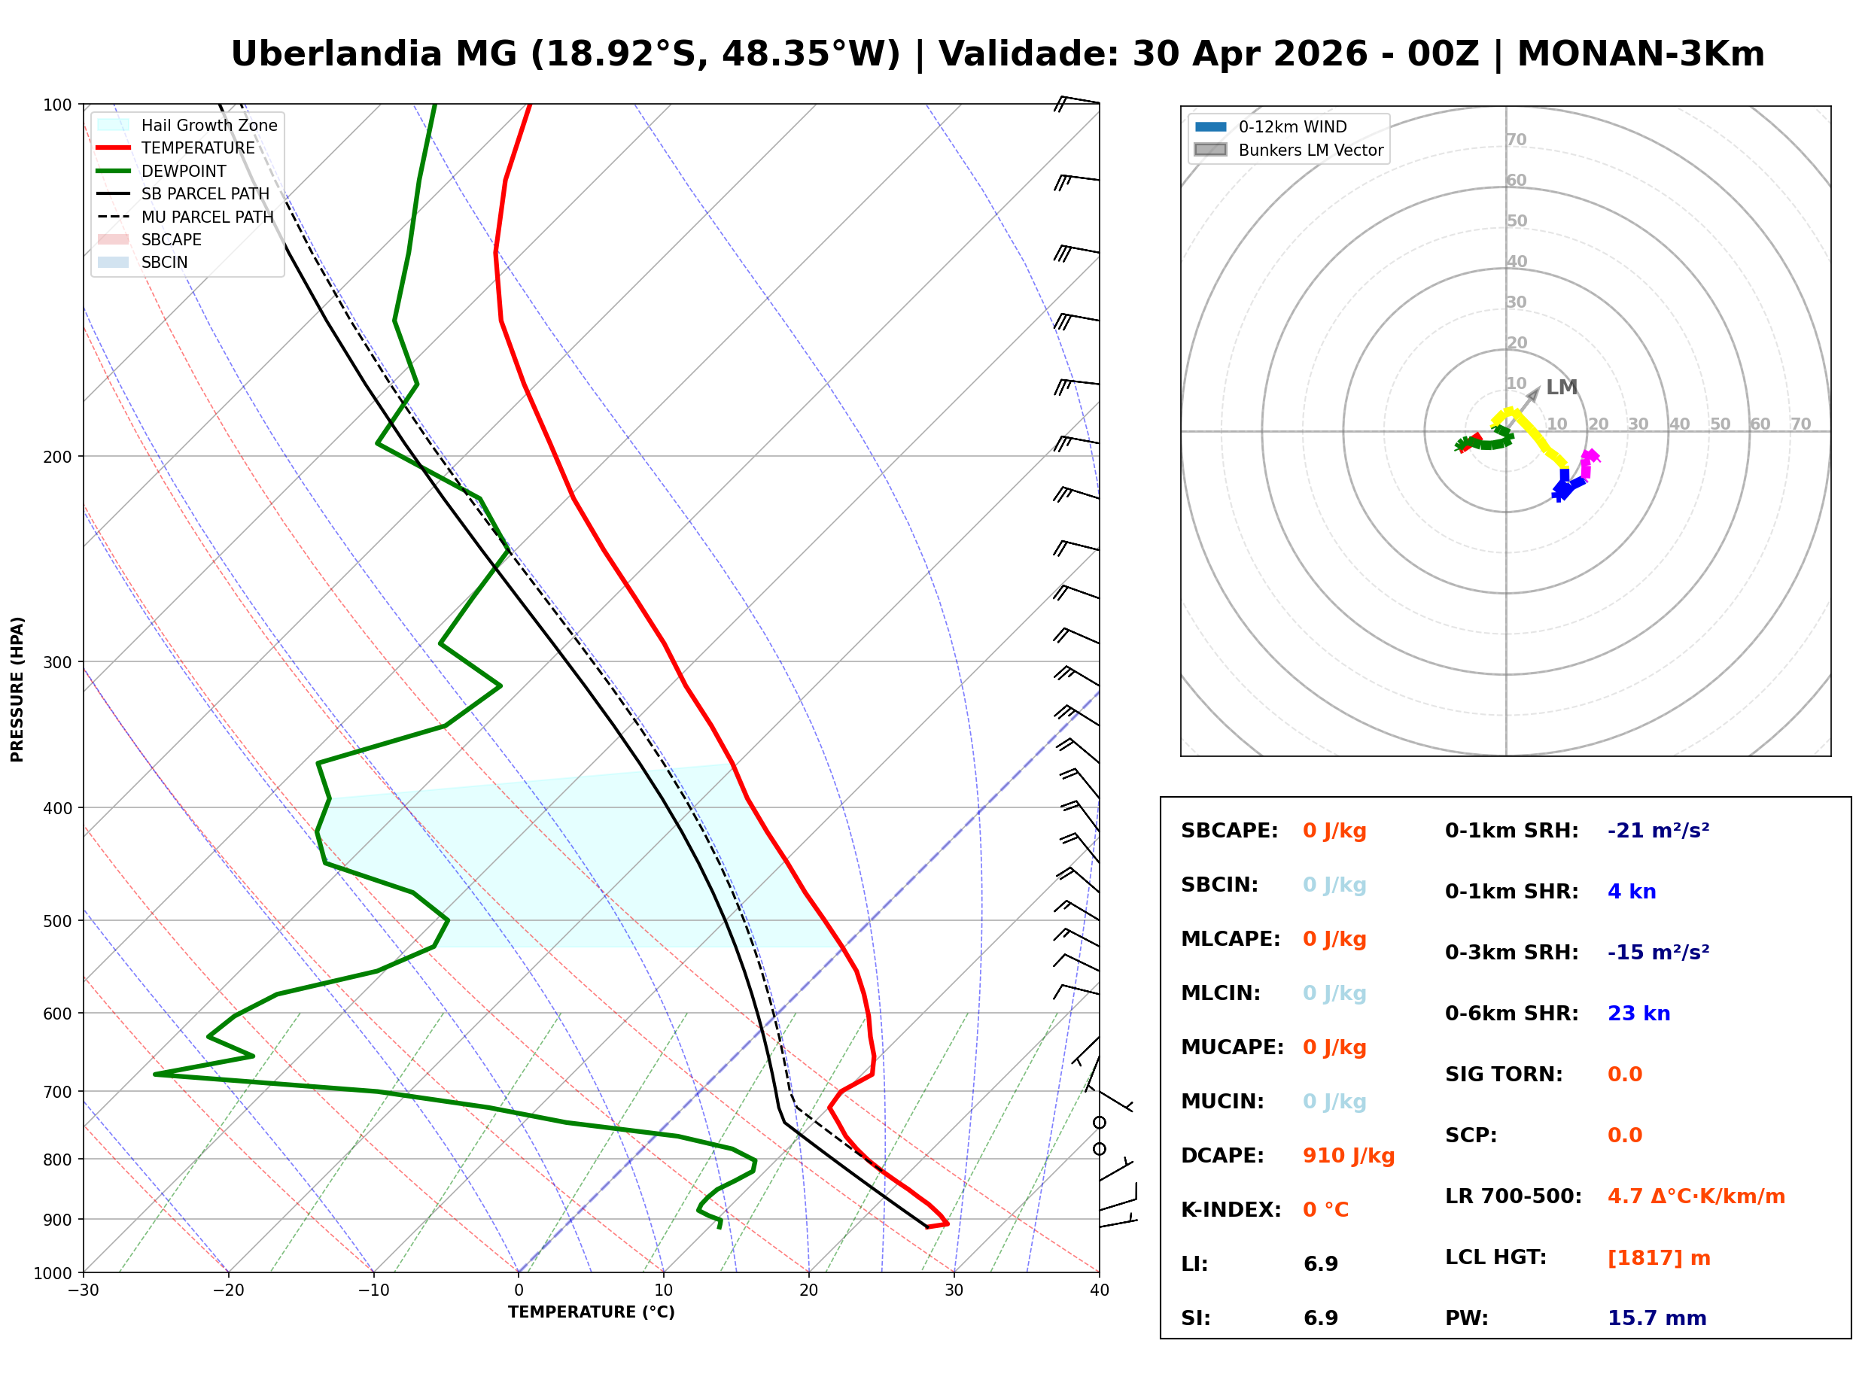Click the LR 700-500 lapse rate value
Viewport: 1862px width, 1377px height.
(1696, 1196)
